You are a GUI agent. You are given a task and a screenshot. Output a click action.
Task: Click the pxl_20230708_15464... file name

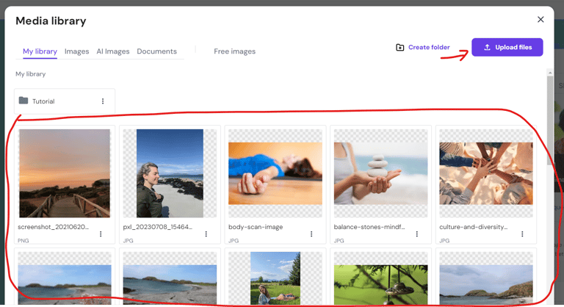tap(158, 227)
